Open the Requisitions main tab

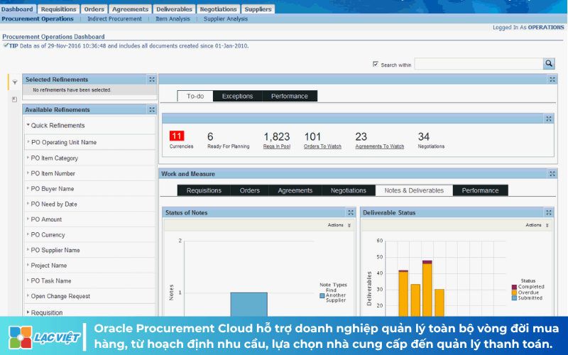coord(58,9)
